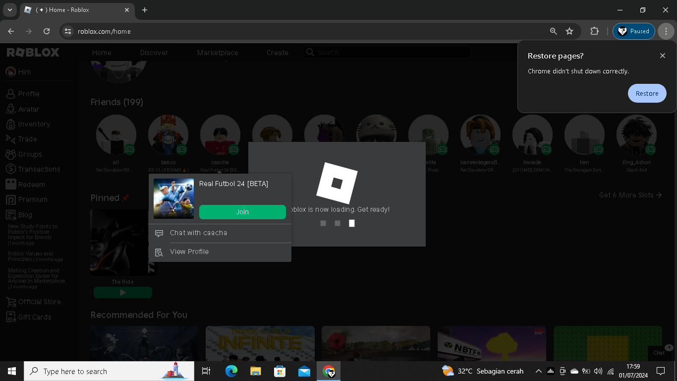This screenshot has width=677, height=381.
Task: Open the Chrome three-dot menu
Action: point(666,31)
